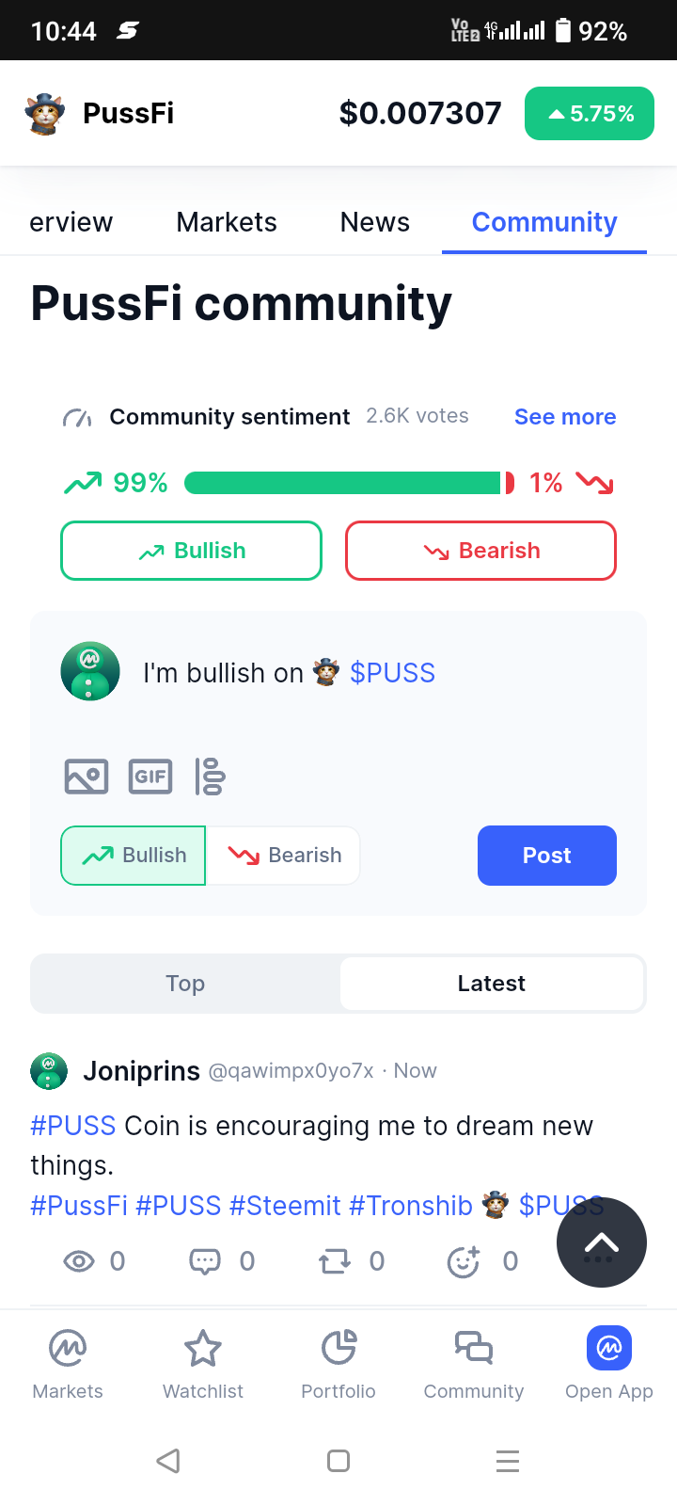Go to Portfolio in bottom navigation
Image resolution: width=677 pixels, height=1506 pixels.
338,1364
